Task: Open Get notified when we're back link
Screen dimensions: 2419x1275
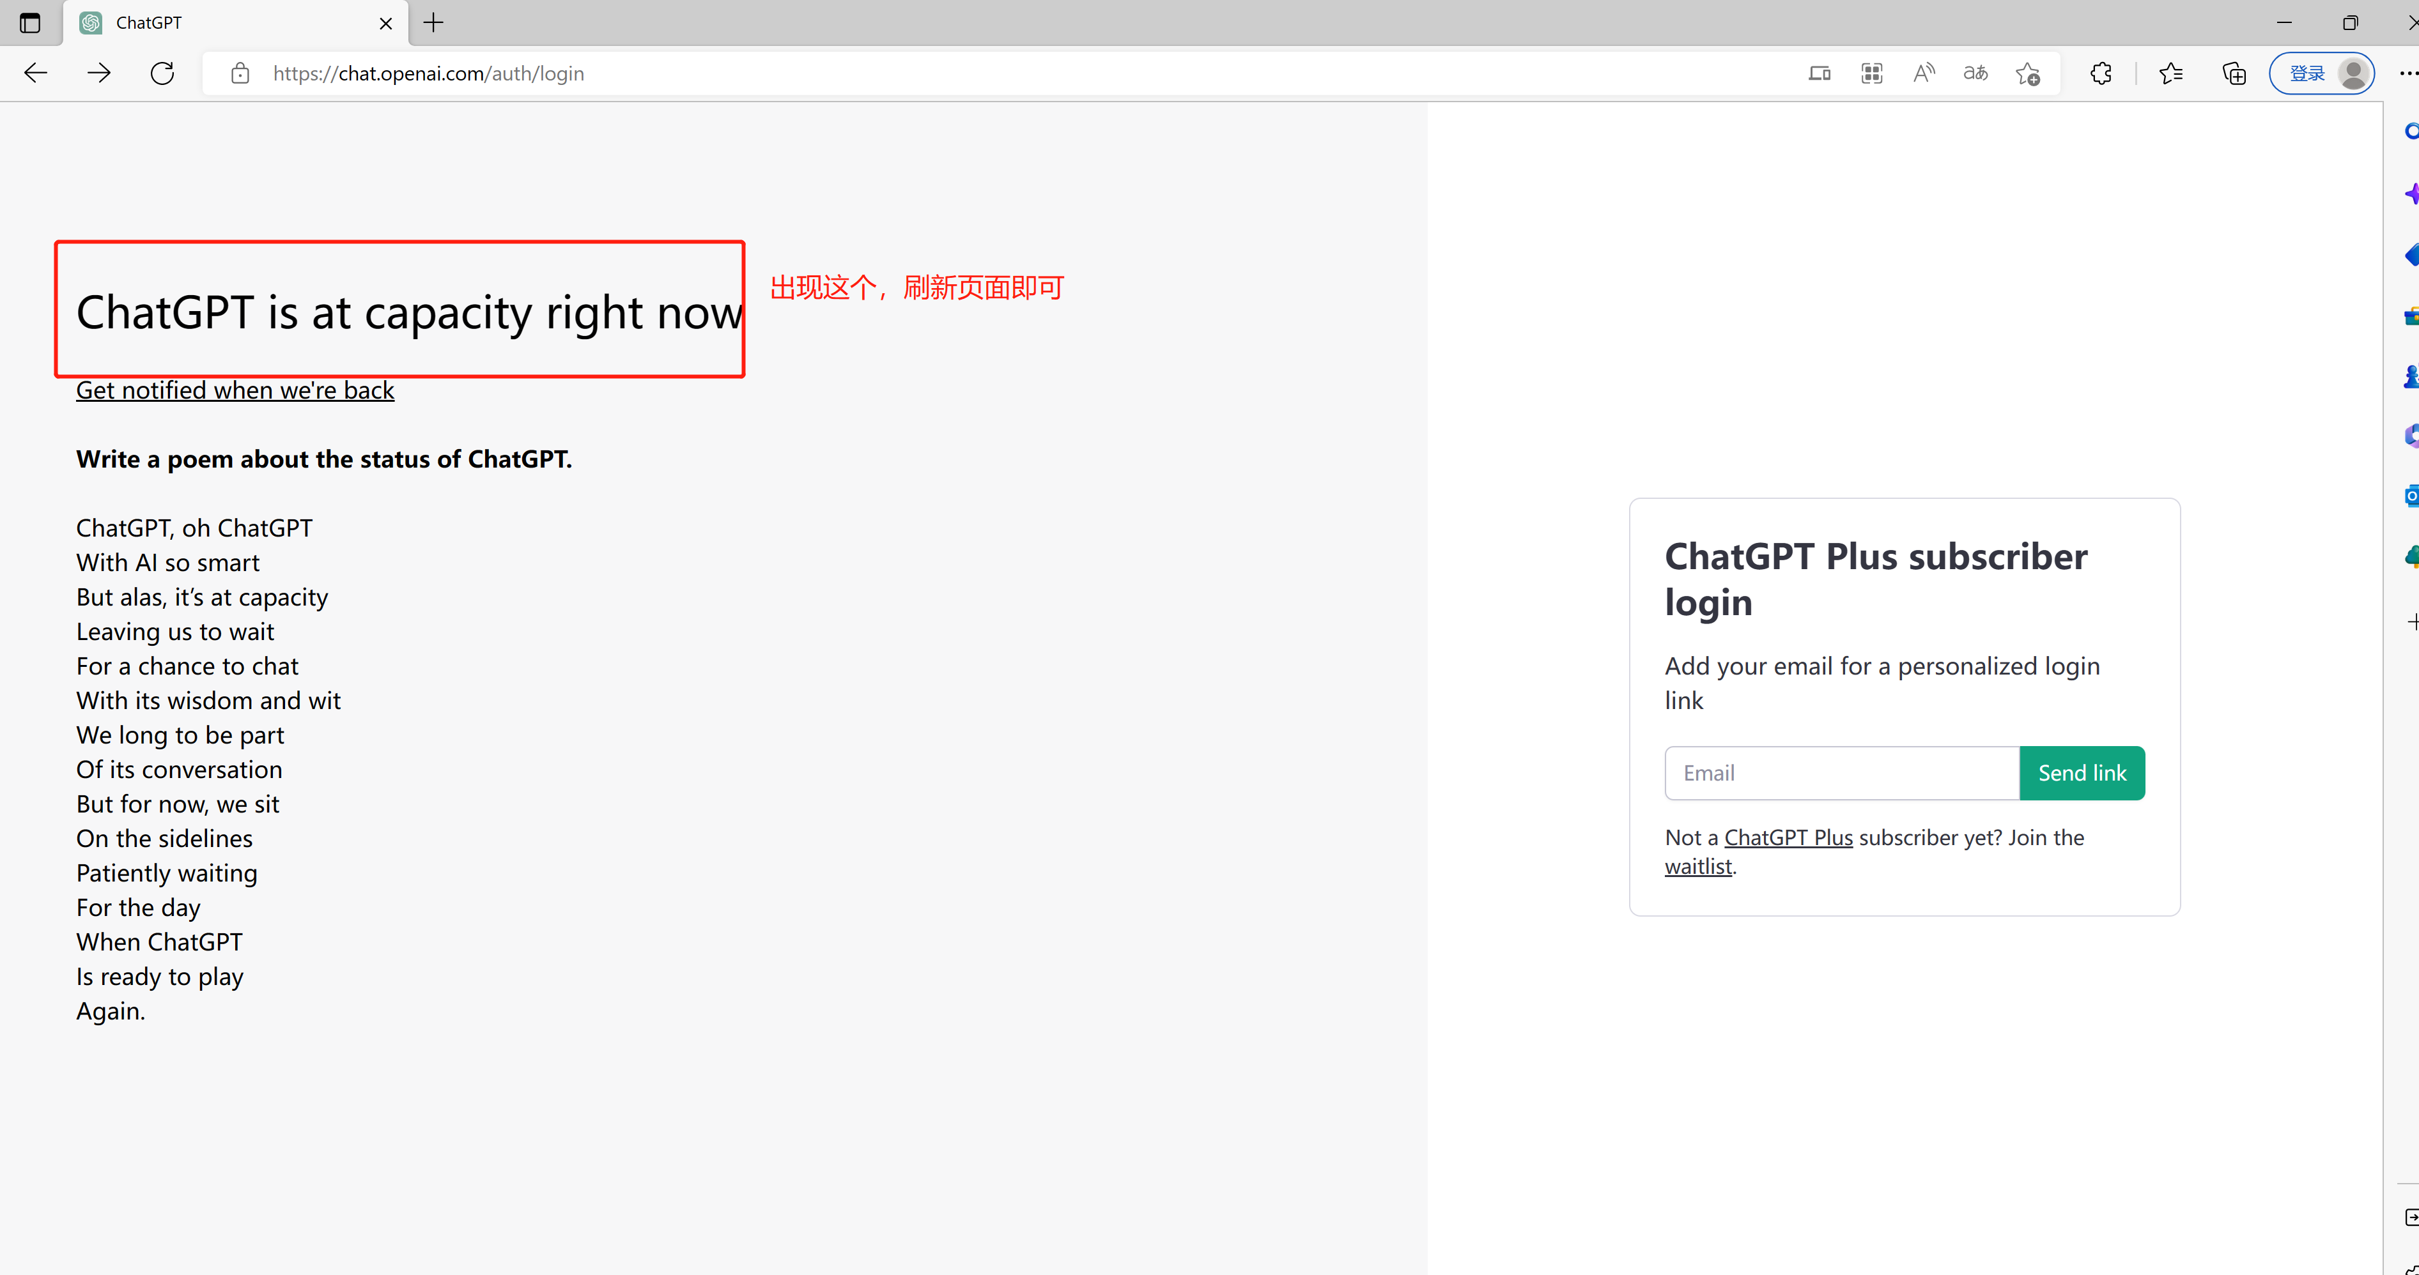Action: 235,390
